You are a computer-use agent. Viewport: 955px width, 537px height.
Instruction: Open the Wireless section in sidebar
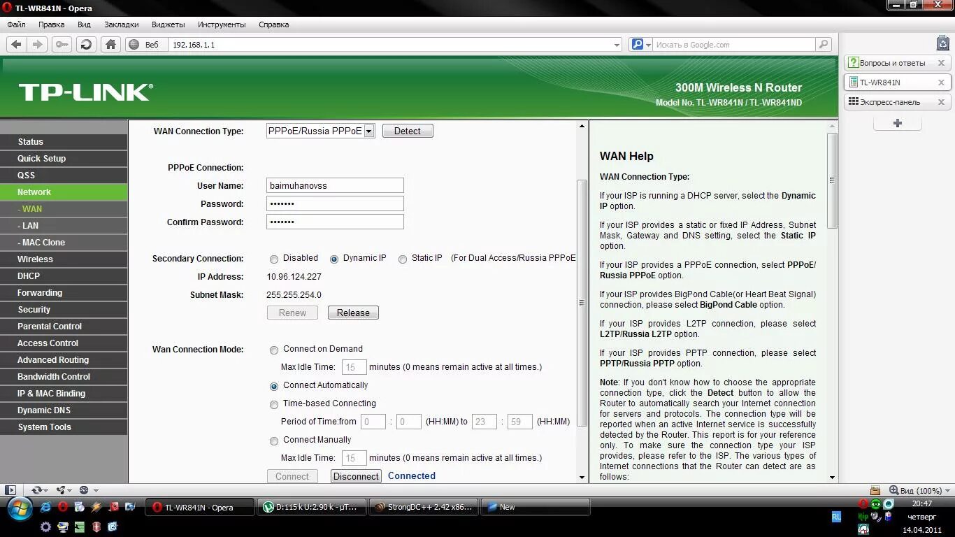coord(64,259)
